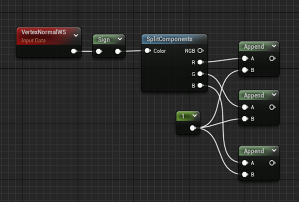Image resolution: width=299 pixels, height=202 pixels.
Task: Select the VertexNormalWS node title
Action: click(x=44, y=32)
